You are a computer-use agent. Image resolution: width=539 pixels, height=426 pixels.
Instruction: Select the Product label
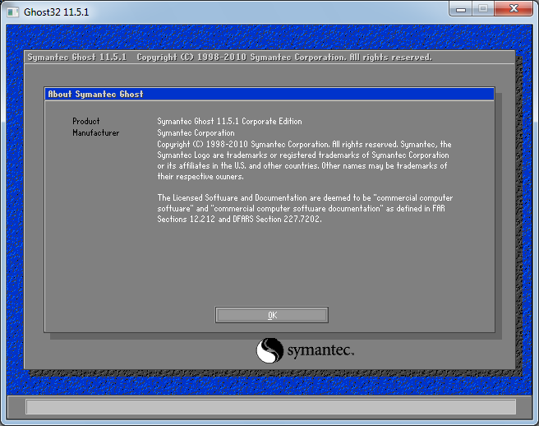(x=86, y=122)
